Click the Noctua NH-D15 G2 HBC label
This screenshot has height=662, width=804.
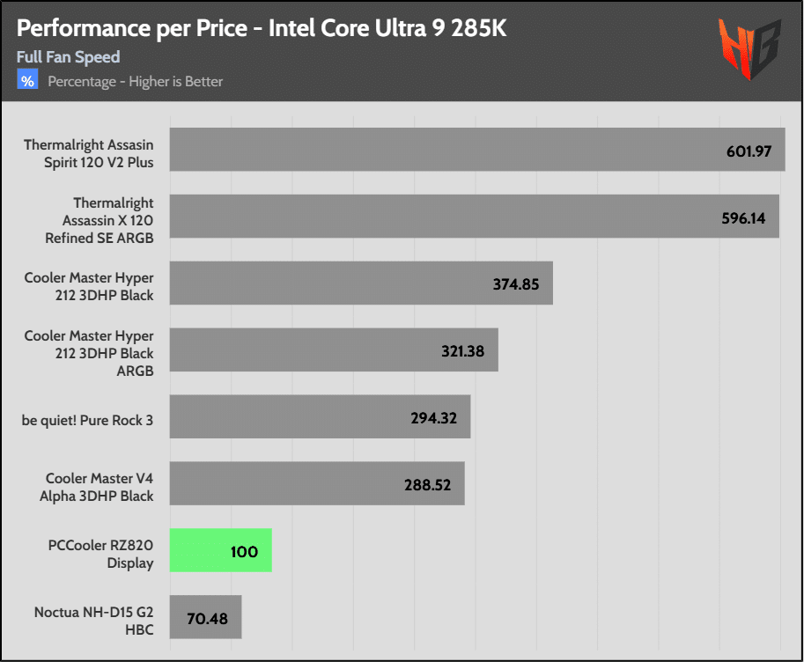coord(93,620)
